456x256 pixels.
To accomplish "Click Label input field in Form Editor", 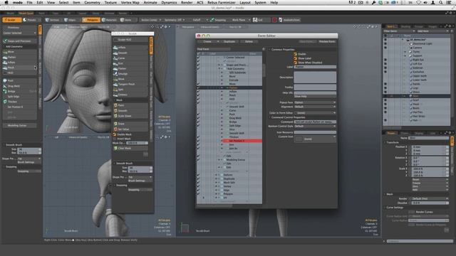I will pyautogui.click(x=315, y=67).
